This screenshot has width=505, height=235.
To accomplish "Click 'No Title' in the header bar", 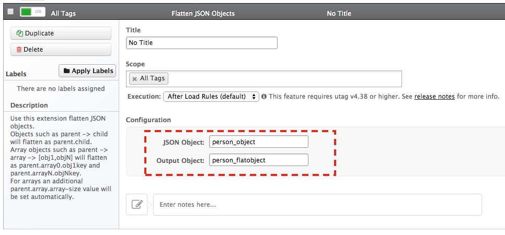I will pos(339,13).
